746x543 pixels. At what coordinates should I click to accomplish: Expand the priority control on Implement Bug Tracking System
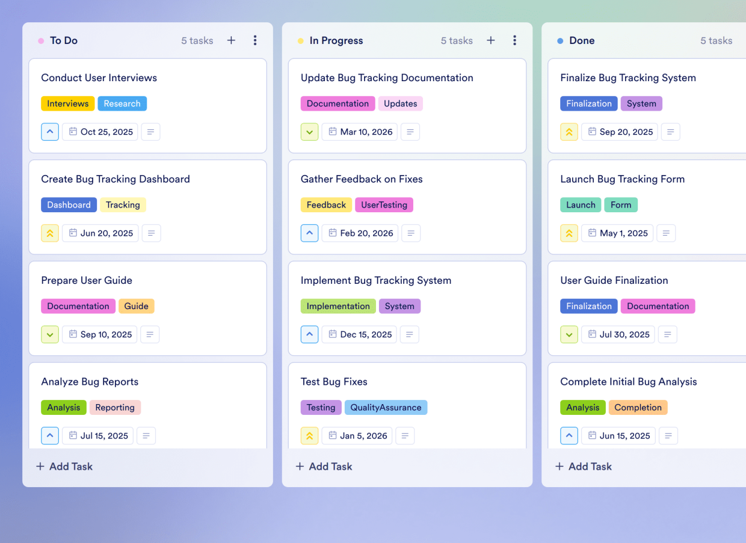[309, 334]
